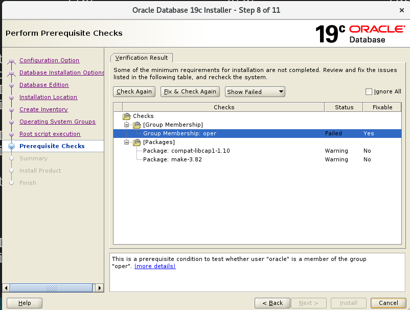The width and height of the screenshot is (410, 310).
Task: Click the Configuration Option step bullet
Action: point(11,61)
